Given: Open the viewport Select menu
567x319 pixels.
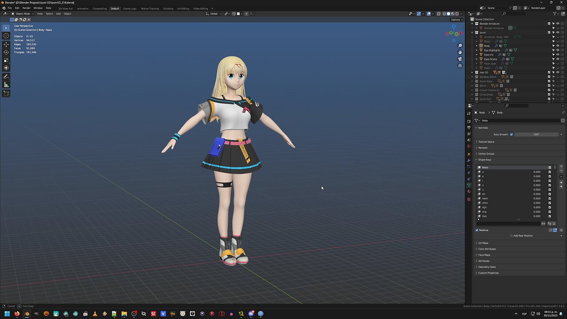Looking at the screenshot, I should (49, 14).
